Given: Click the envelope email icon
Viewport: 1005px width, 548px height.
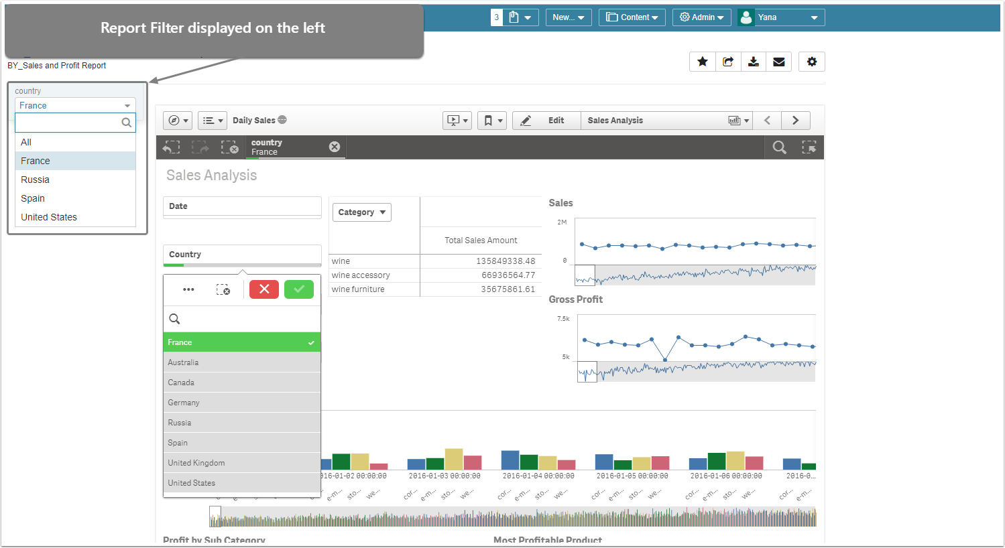Looking at the screenshot, I should click(778, 62).
